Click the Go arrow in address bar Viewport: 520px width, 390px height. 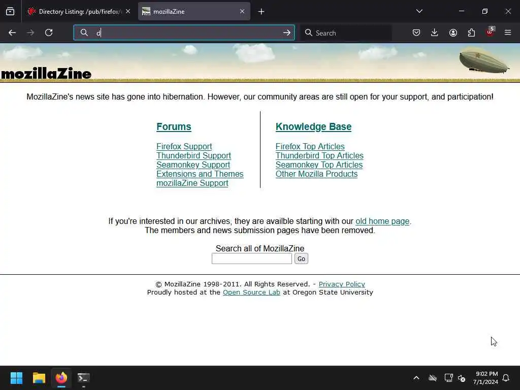286,32
